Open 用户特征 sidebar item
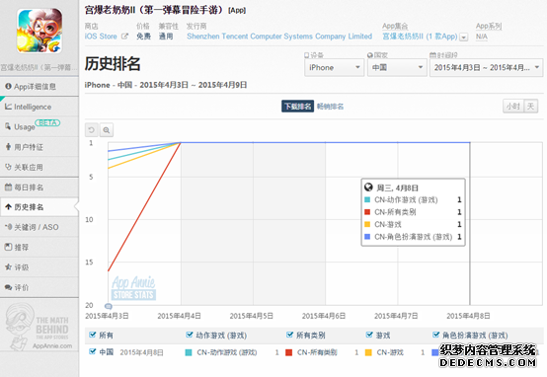The width and height of the screenshot is (547, 377). click(x=39, y=147)
